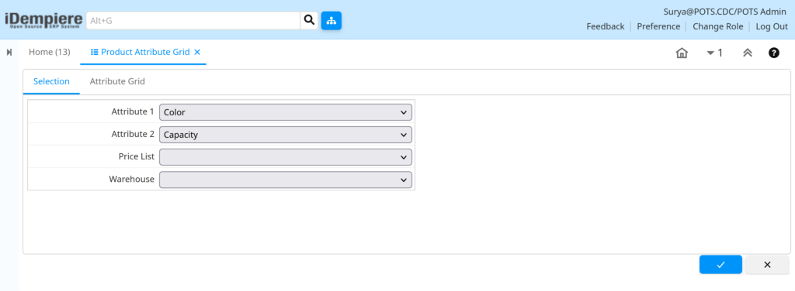Open the menu tree hierarchy button
Image resolution: width=795 pixels, height=291 pixels.
point(331,21)
